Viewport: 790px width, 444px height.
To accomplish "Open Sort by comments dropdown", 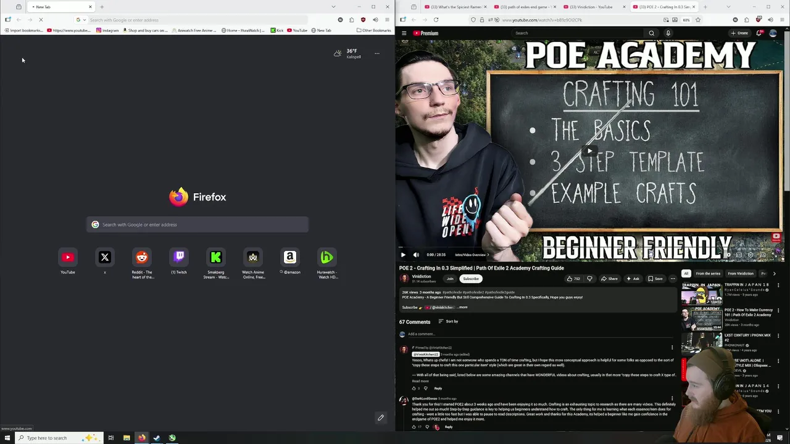I will coord(449,321).
